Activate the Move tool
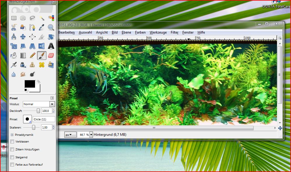 pyautogui.click(x=23, y=37)
